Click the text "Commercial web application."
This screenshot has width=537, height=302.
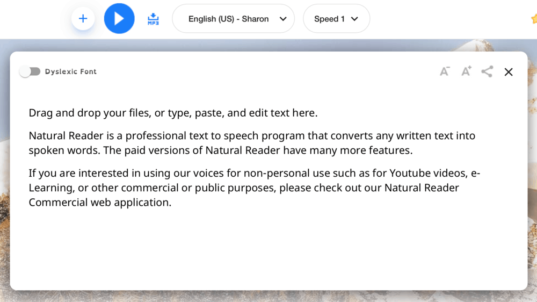pyautogui.click(x=100, y=202)
